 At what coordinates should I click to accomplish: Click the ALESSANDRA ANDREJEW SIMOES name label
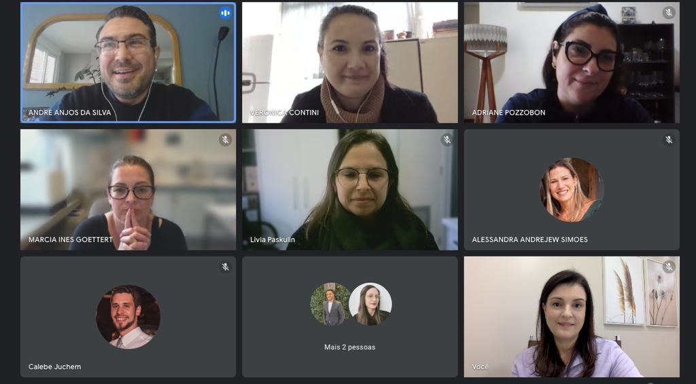pyautogui.click(x=530, y=239)
